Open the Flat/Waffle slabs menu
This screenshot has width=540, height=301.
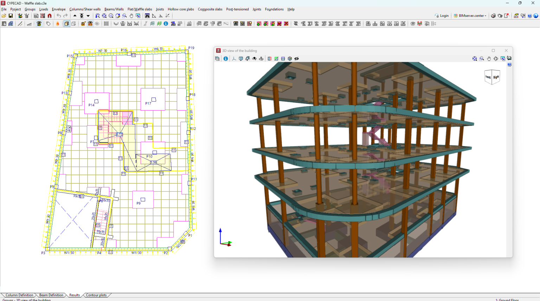click(x=140, y=9)
